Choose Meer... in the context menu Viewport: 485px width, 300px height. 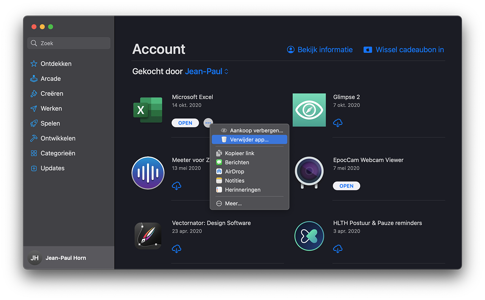[249, 203]
